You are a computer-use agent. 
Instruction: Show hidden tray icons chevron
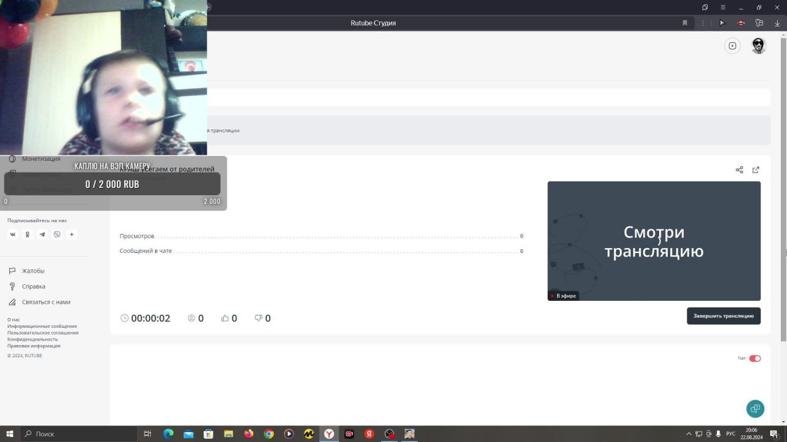coord(689,434)
